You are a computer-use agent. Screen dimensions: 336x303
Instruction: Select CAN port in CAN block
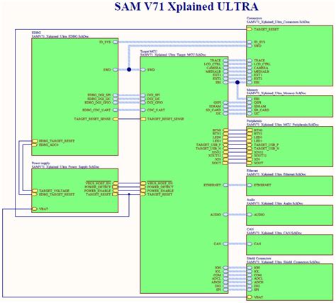click(x=250, y=244)
